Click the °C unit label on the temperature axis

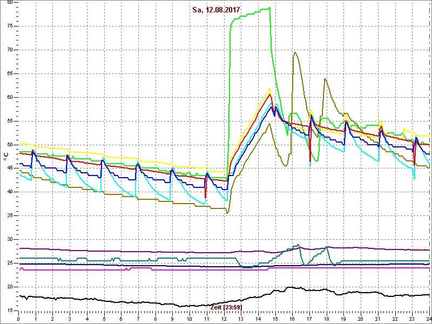(6, 157)
